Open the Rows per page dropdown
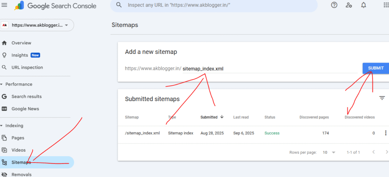Image resolution: width=389 pixels, height=177 pixels. [x=329, y=152]
